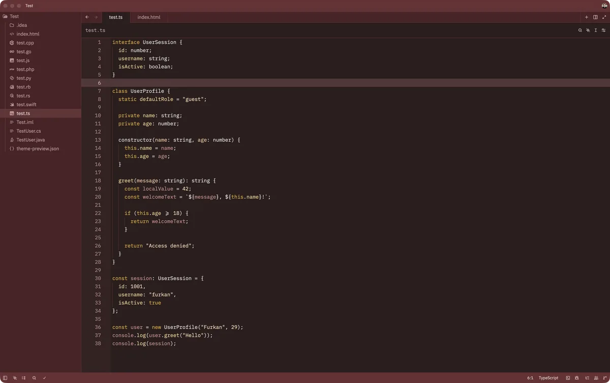Open TestUser.cs in the file tree
The image size is (610, 383).
click(x=41, y=131)
